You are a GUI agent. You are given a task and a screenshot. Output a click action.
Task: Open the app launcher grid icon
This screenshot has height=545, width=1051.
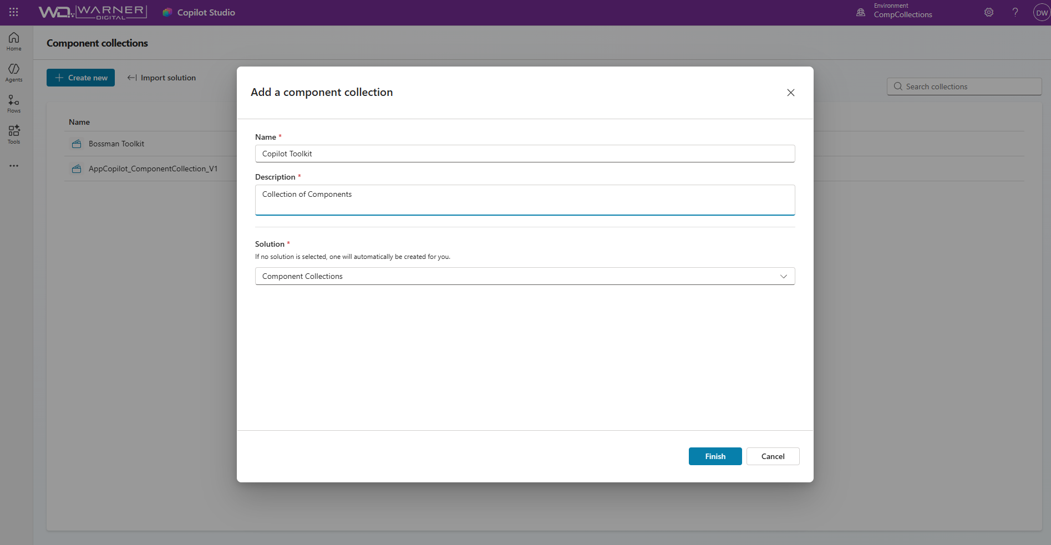[x=14, y=12]
